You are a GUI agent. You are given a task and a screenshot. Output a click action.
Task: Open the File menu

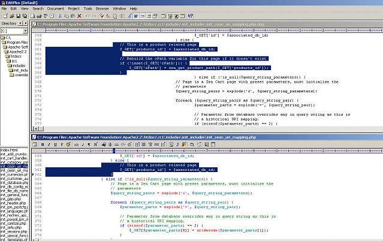tap(4, 8)
